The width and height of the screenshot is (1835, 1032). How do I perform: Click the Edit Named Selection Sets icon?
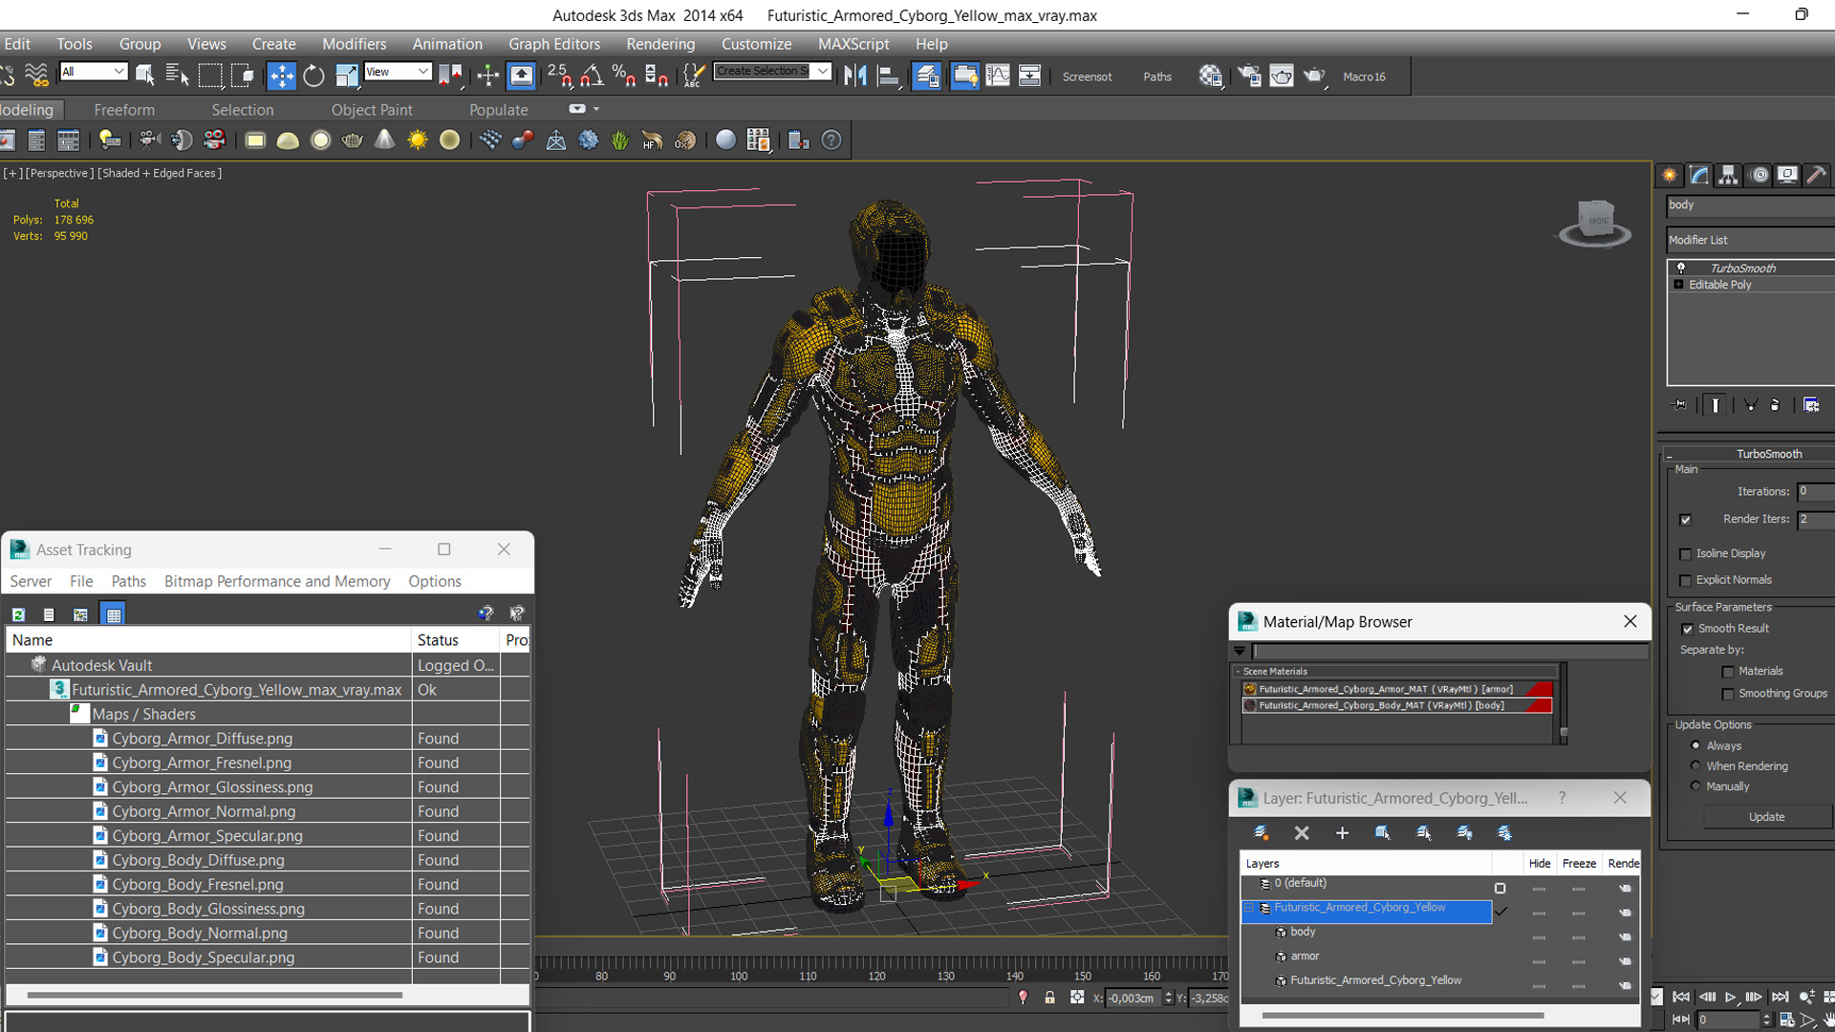point(694,76)
